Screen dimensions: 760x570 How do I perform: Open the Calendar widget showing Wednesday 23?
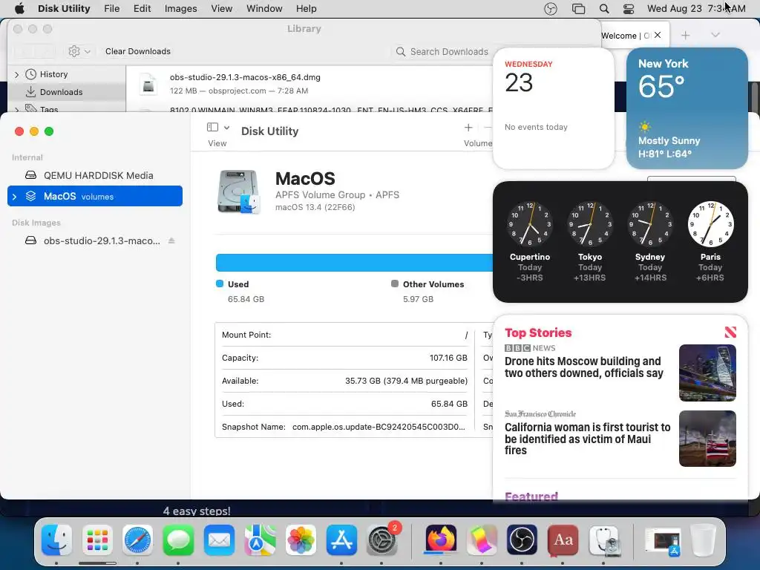pyautogui.click(x=554, y=108)
